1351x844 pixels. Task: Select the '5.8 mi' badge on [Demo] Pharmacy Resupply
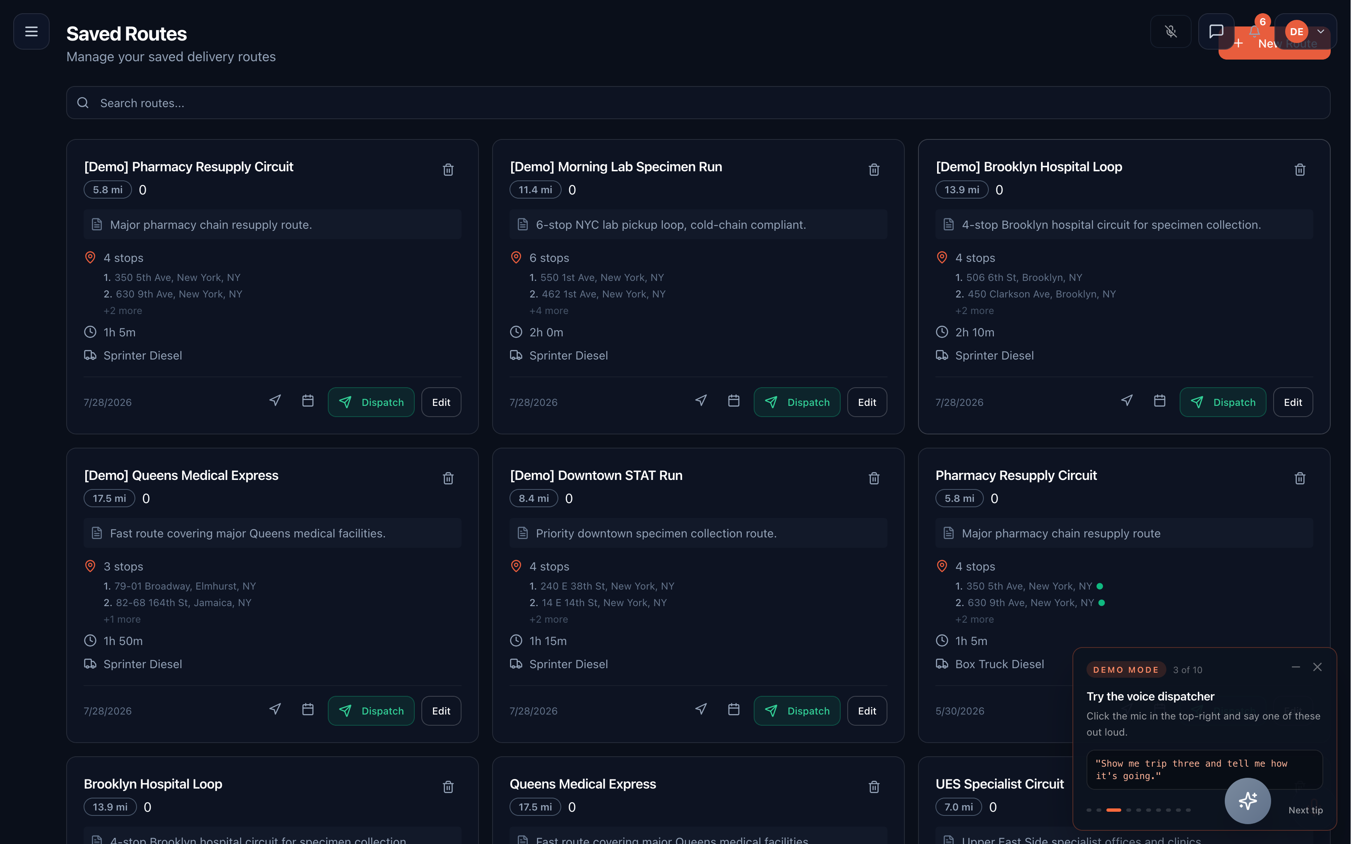[108, 190]
